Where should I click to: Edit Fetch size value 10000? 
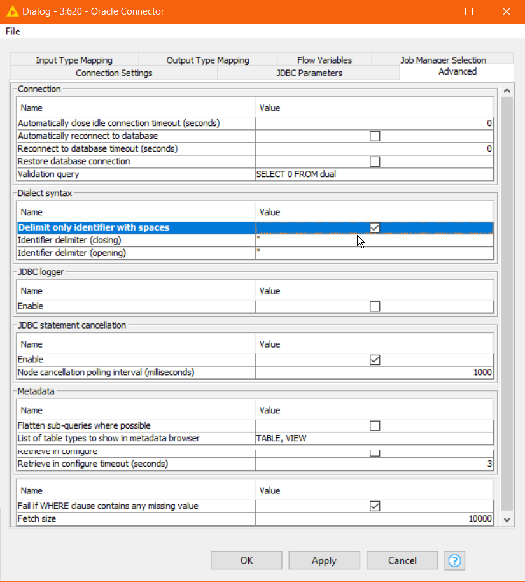pyautogui.click(x=374, y=518)
